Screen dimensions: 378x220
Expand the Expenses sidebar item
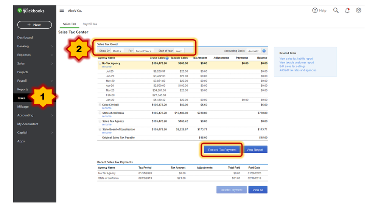(x=34, y=55)
